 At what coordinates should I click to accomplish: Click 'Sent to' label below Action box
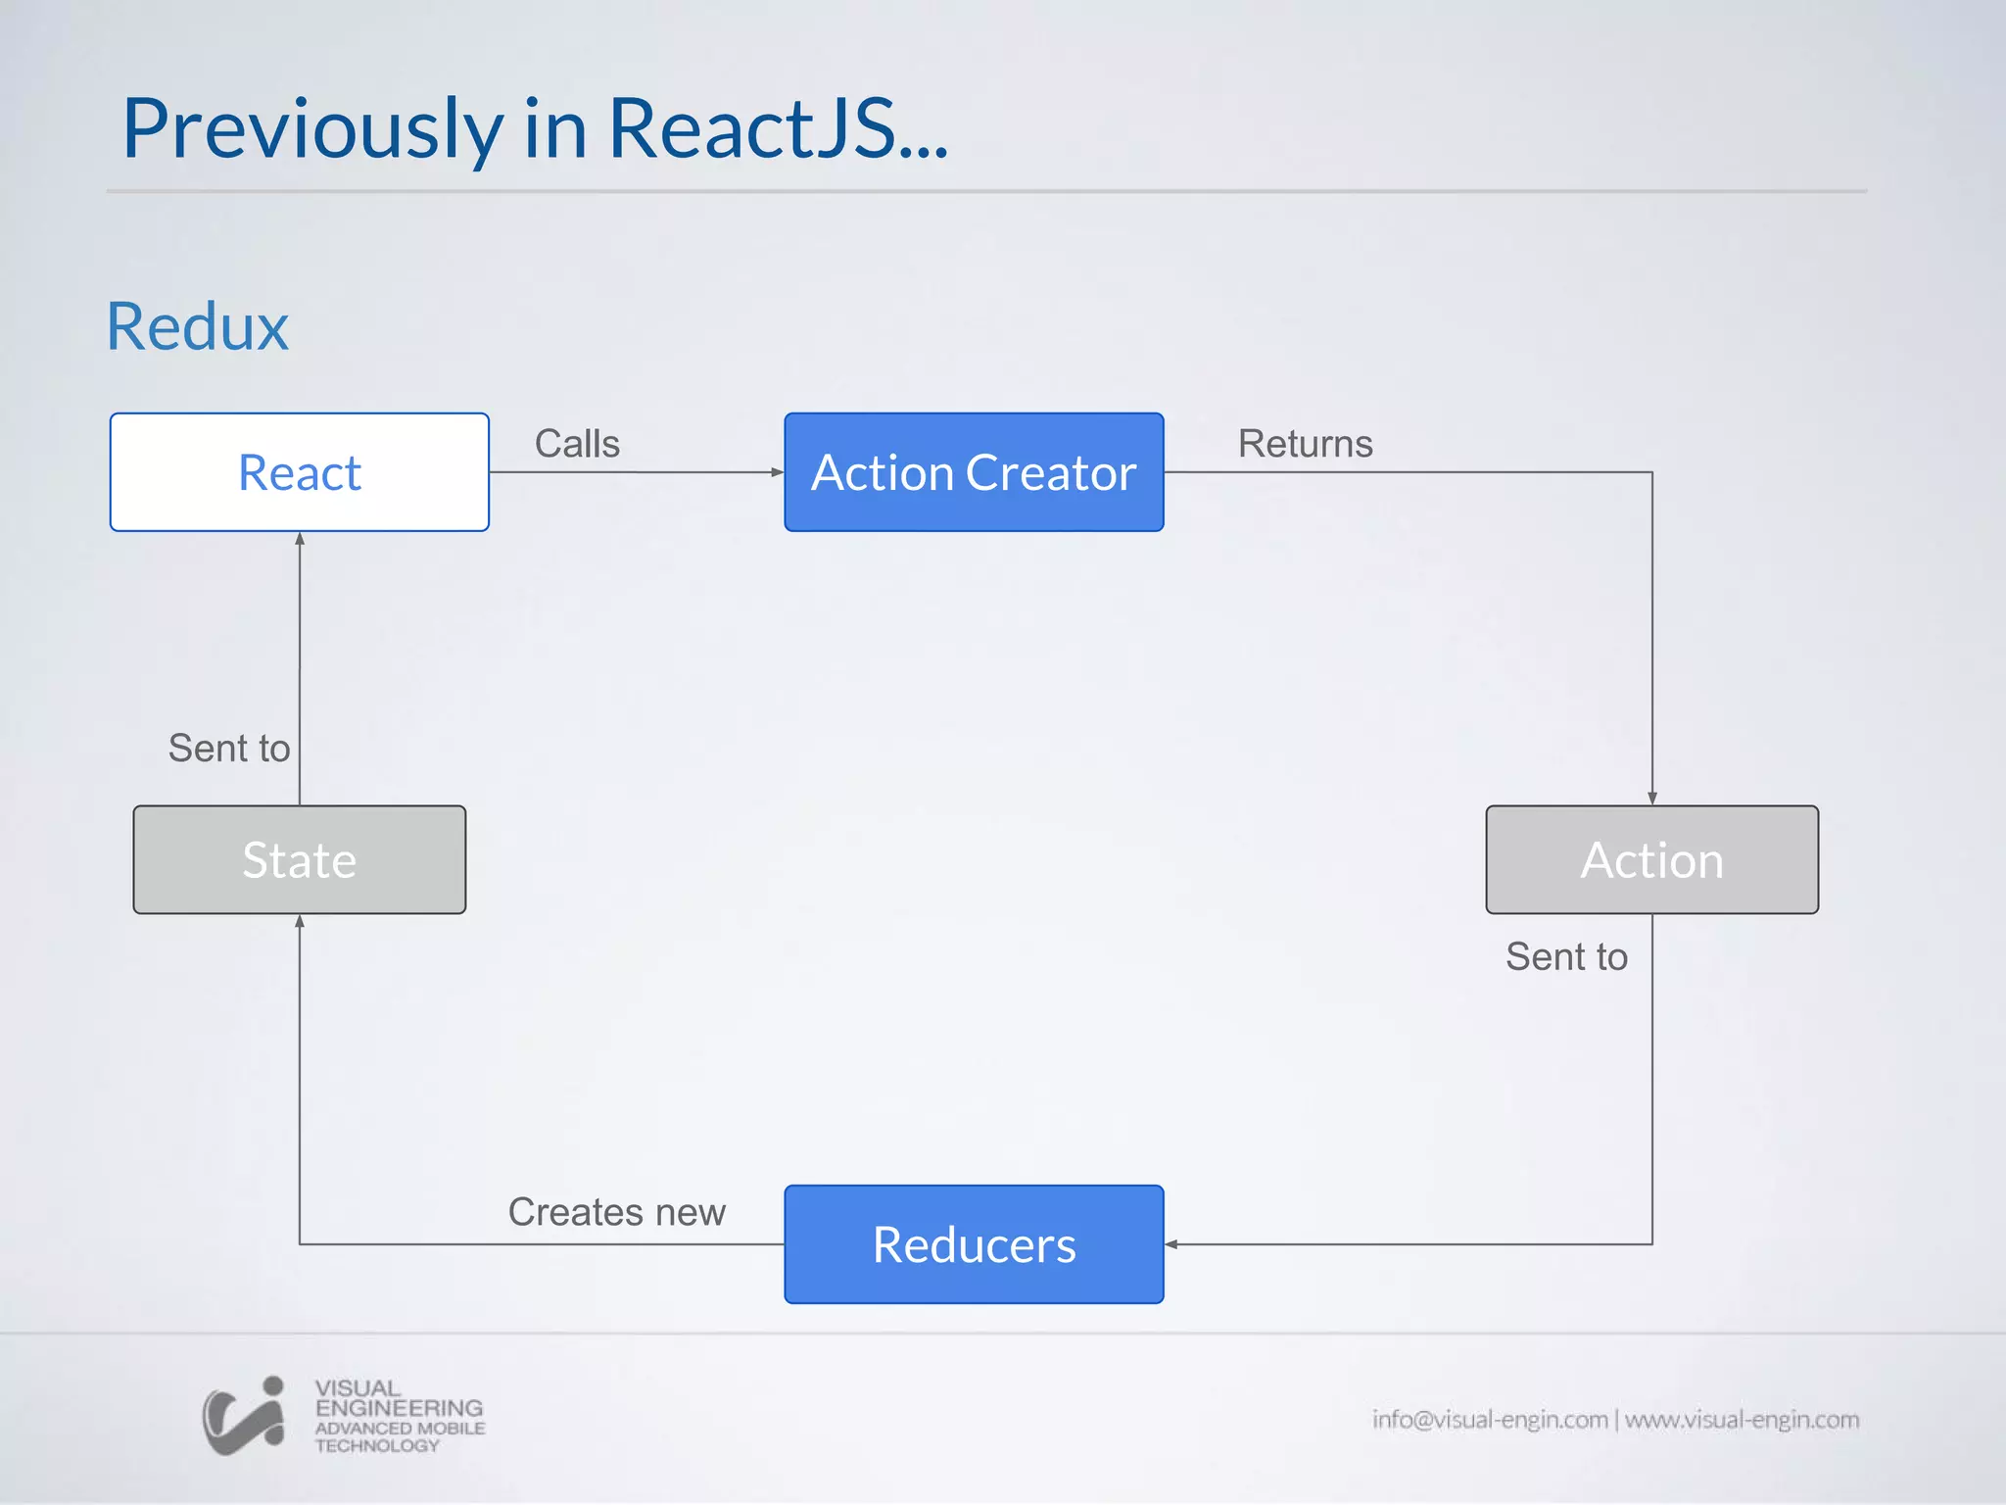pos(1566,956)
